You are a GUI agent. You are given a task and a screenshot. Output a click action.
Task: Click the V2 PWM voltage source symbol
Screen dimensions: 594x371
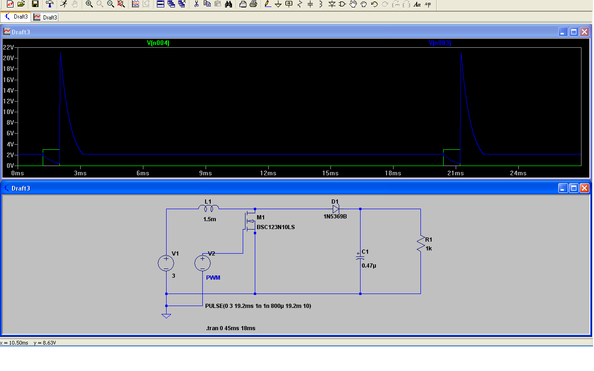point(202,263)
